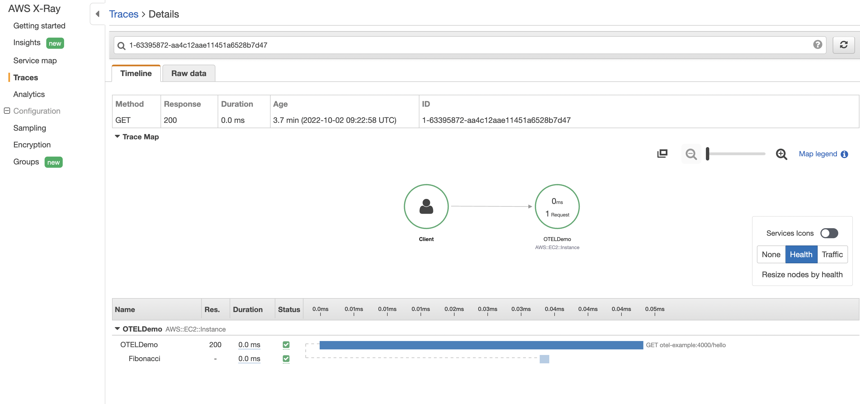Collapse the Trace Map section
860x404 pixels.
pos(117,137)
